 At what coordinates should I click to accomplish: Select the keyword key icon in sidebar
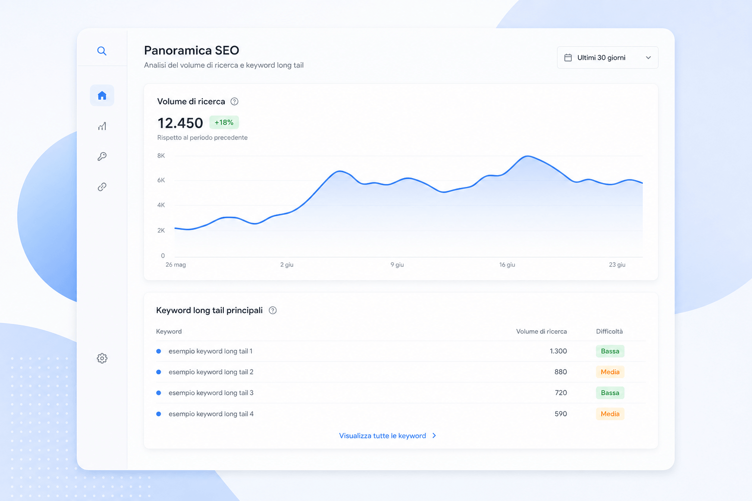102,157
